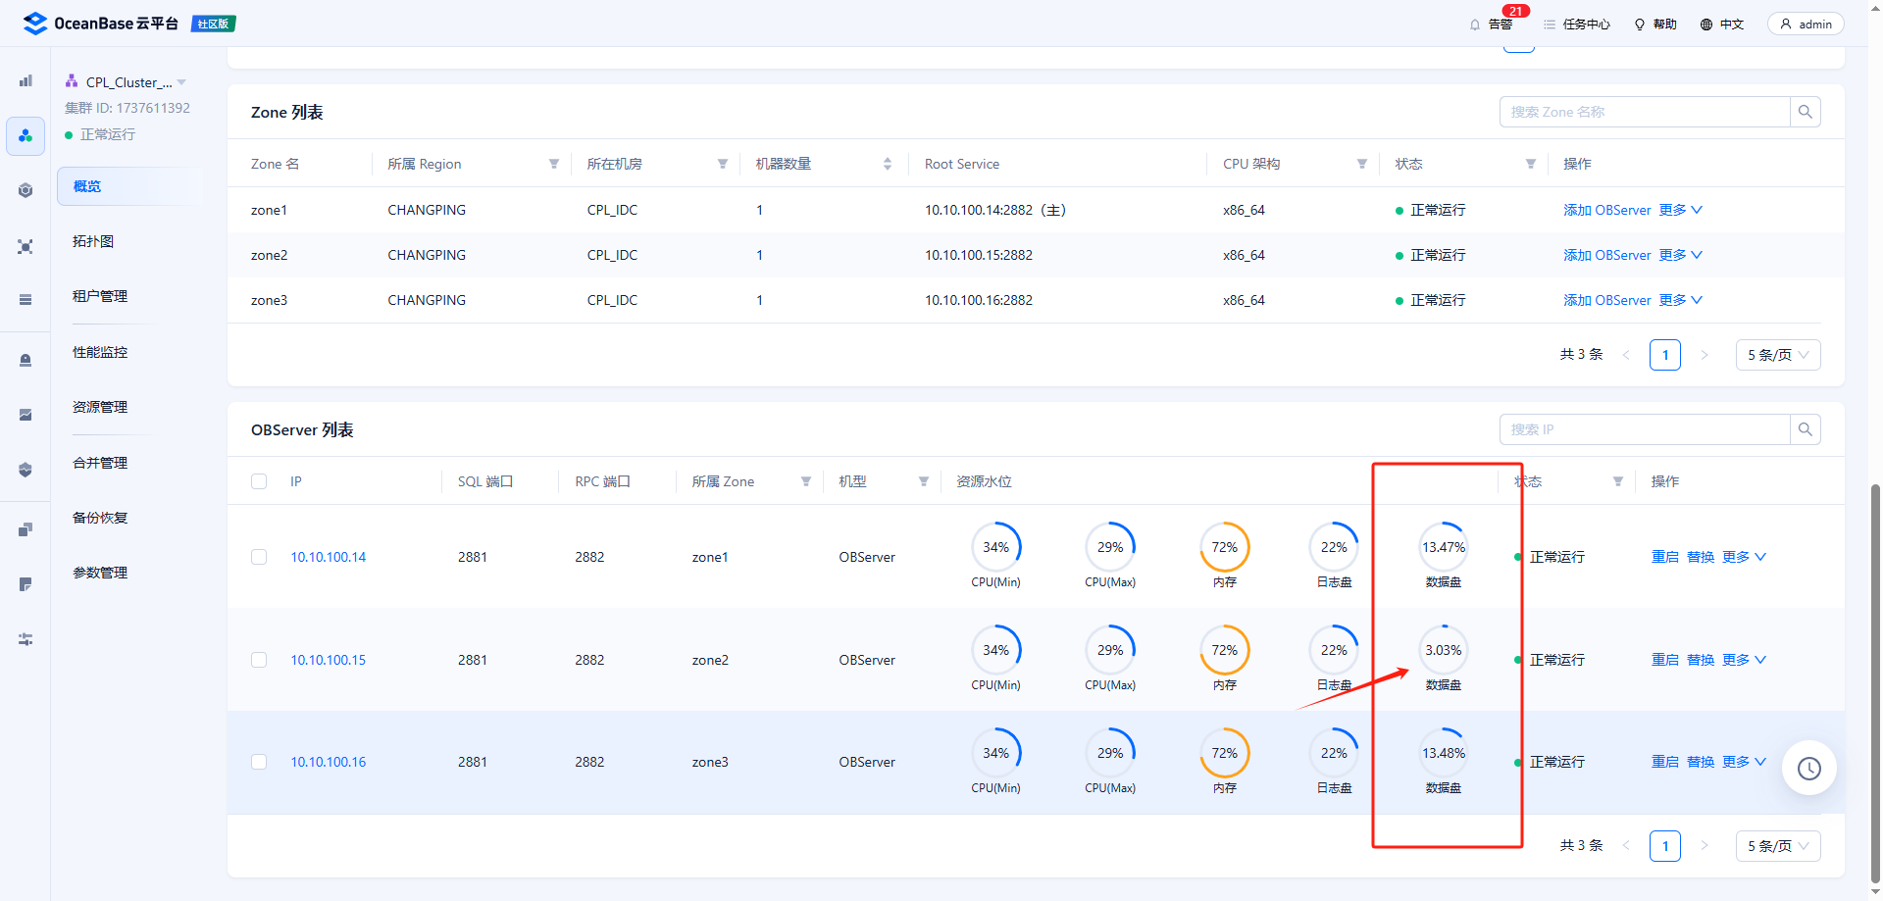Expand 更多 menu for zone2

[x=1681, y=255]
